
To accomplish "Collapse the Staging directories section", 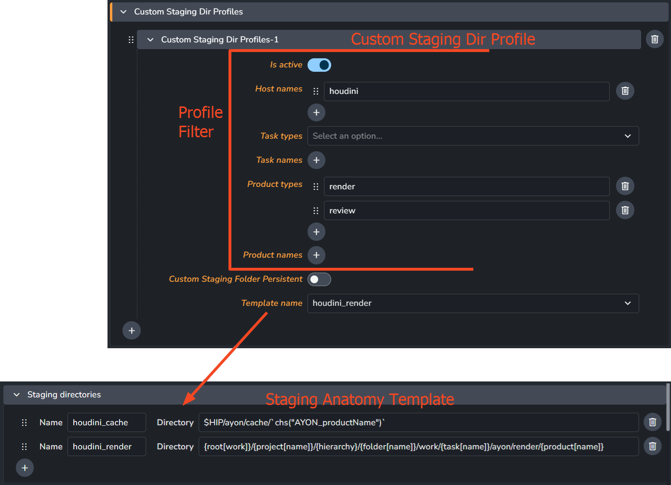I will 17,395.
